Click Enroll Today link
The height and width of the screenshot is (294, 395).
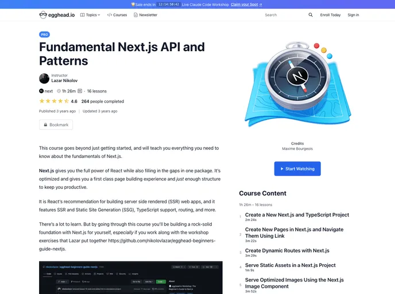click(330, 15)
